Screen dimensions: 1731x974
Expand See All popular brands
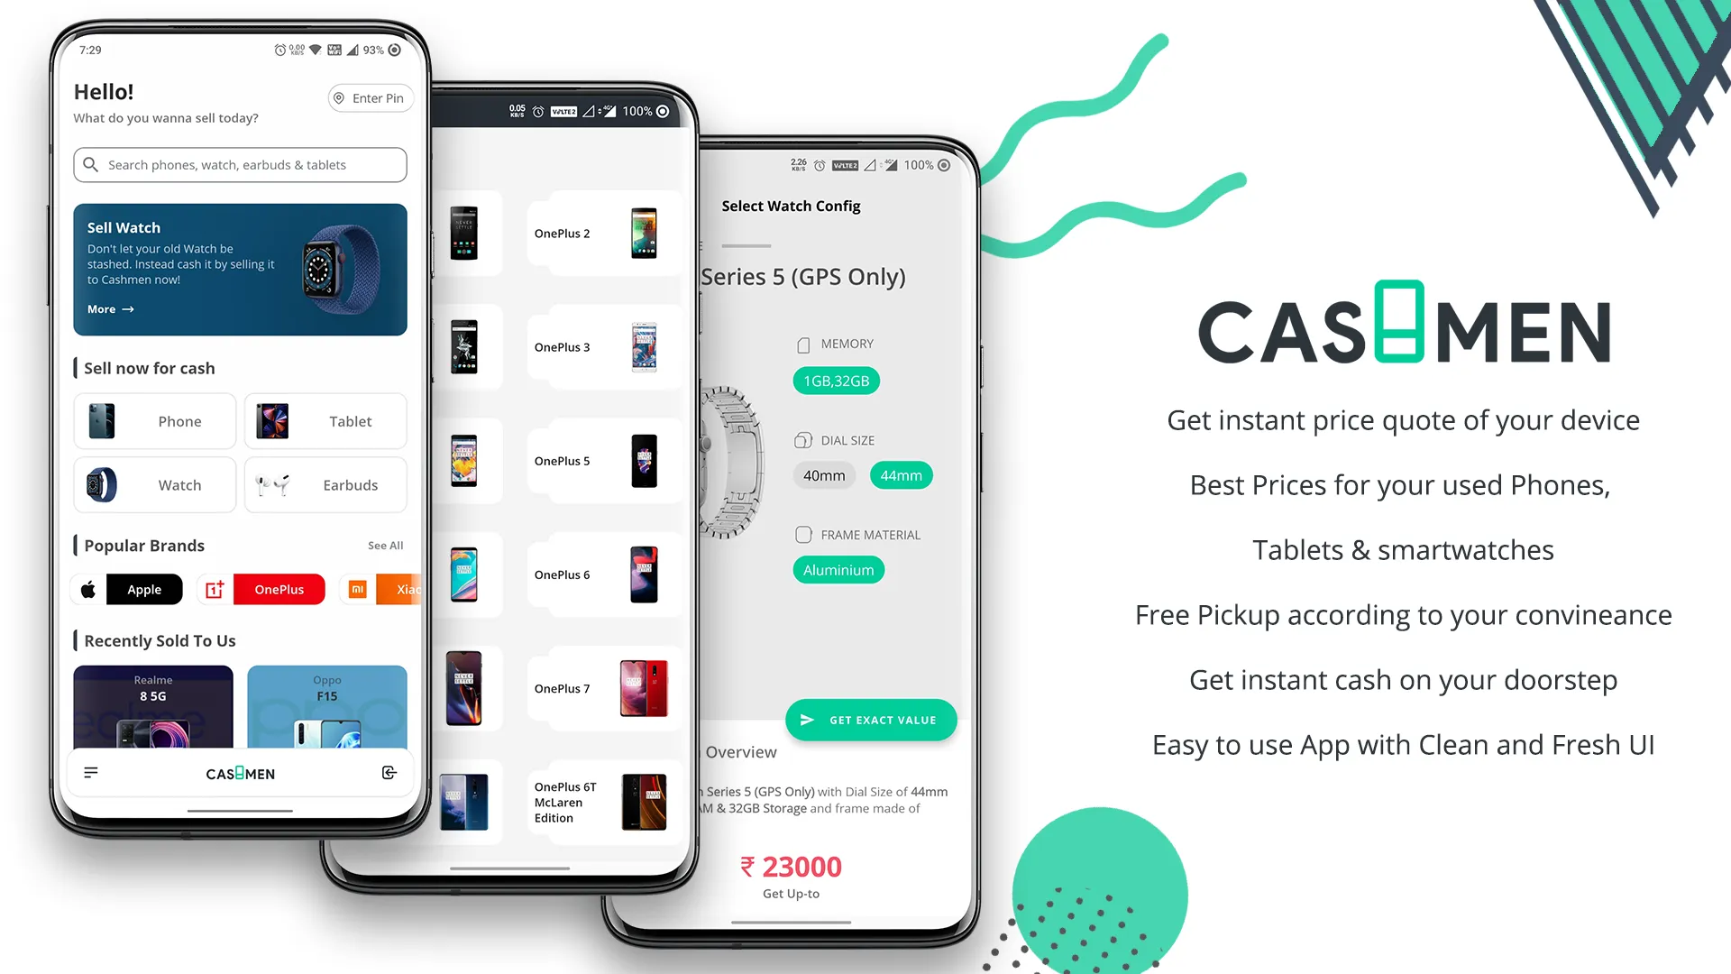(x=384, y=545)
